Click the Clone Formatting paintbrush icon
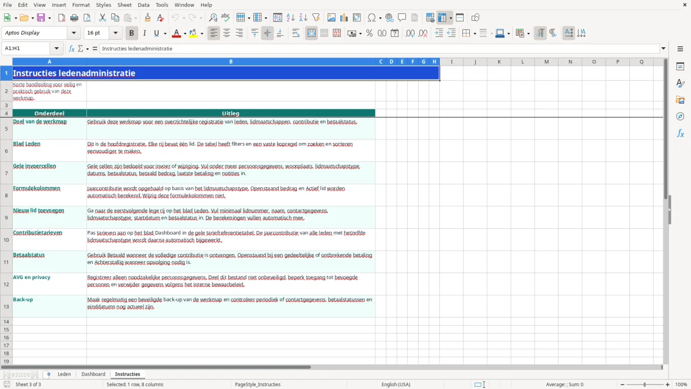 click(x=148, y=18)
